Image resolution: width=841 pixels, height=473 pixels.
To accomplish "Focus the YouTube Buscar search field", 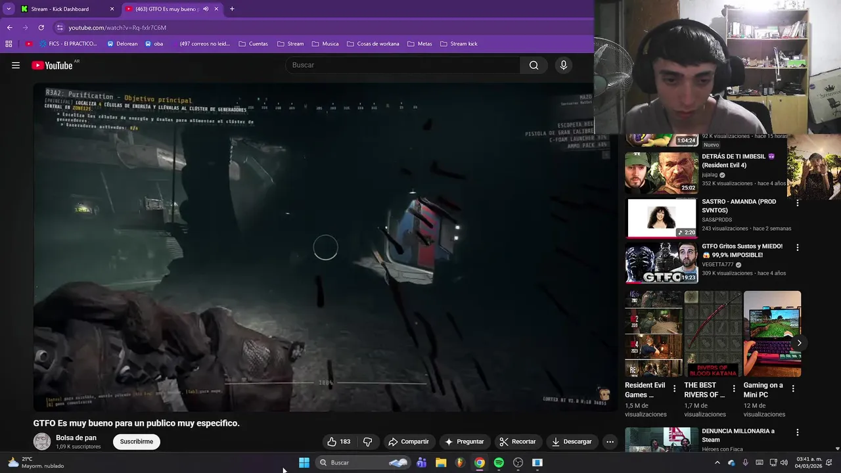I will [403, 65].
